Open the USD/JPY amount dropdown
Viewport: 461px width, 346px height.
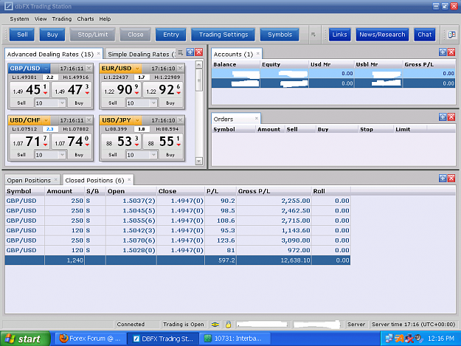(153, 155)
